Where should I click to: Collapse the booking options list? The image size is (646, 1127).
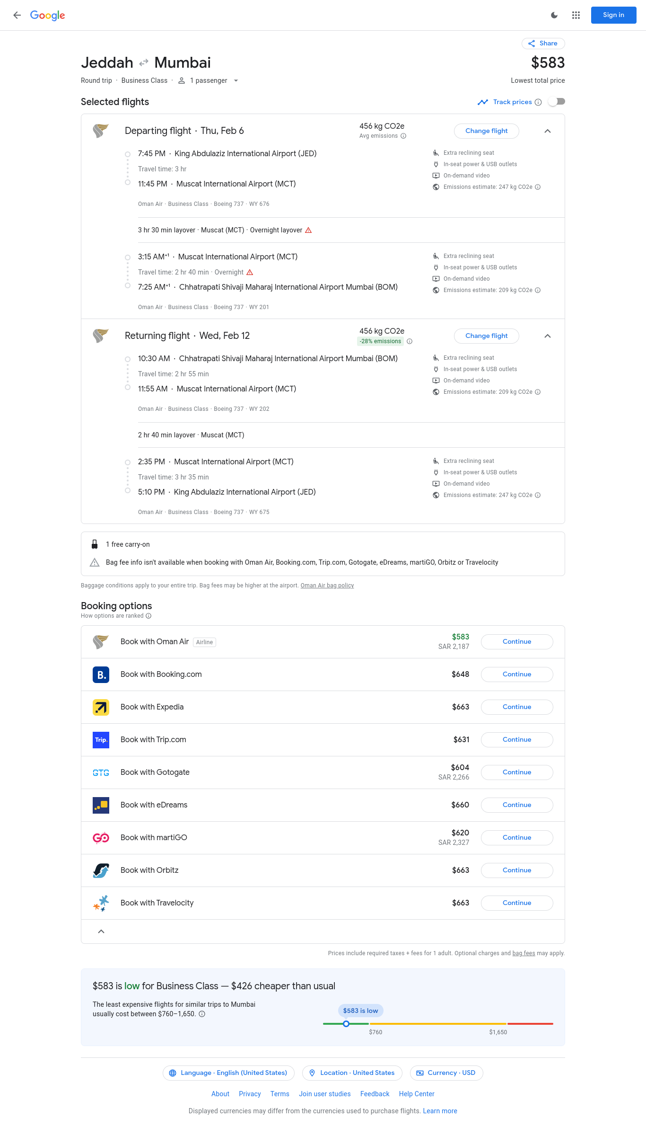[101, 932]
